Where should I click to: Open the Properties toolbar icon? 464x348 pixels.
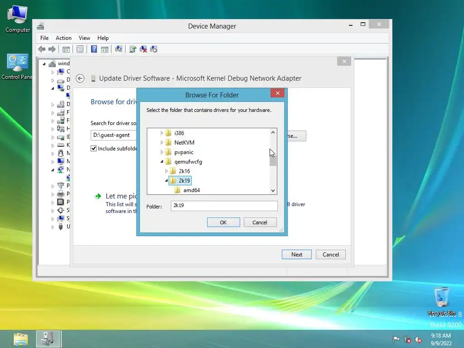(x=80, y=49)
